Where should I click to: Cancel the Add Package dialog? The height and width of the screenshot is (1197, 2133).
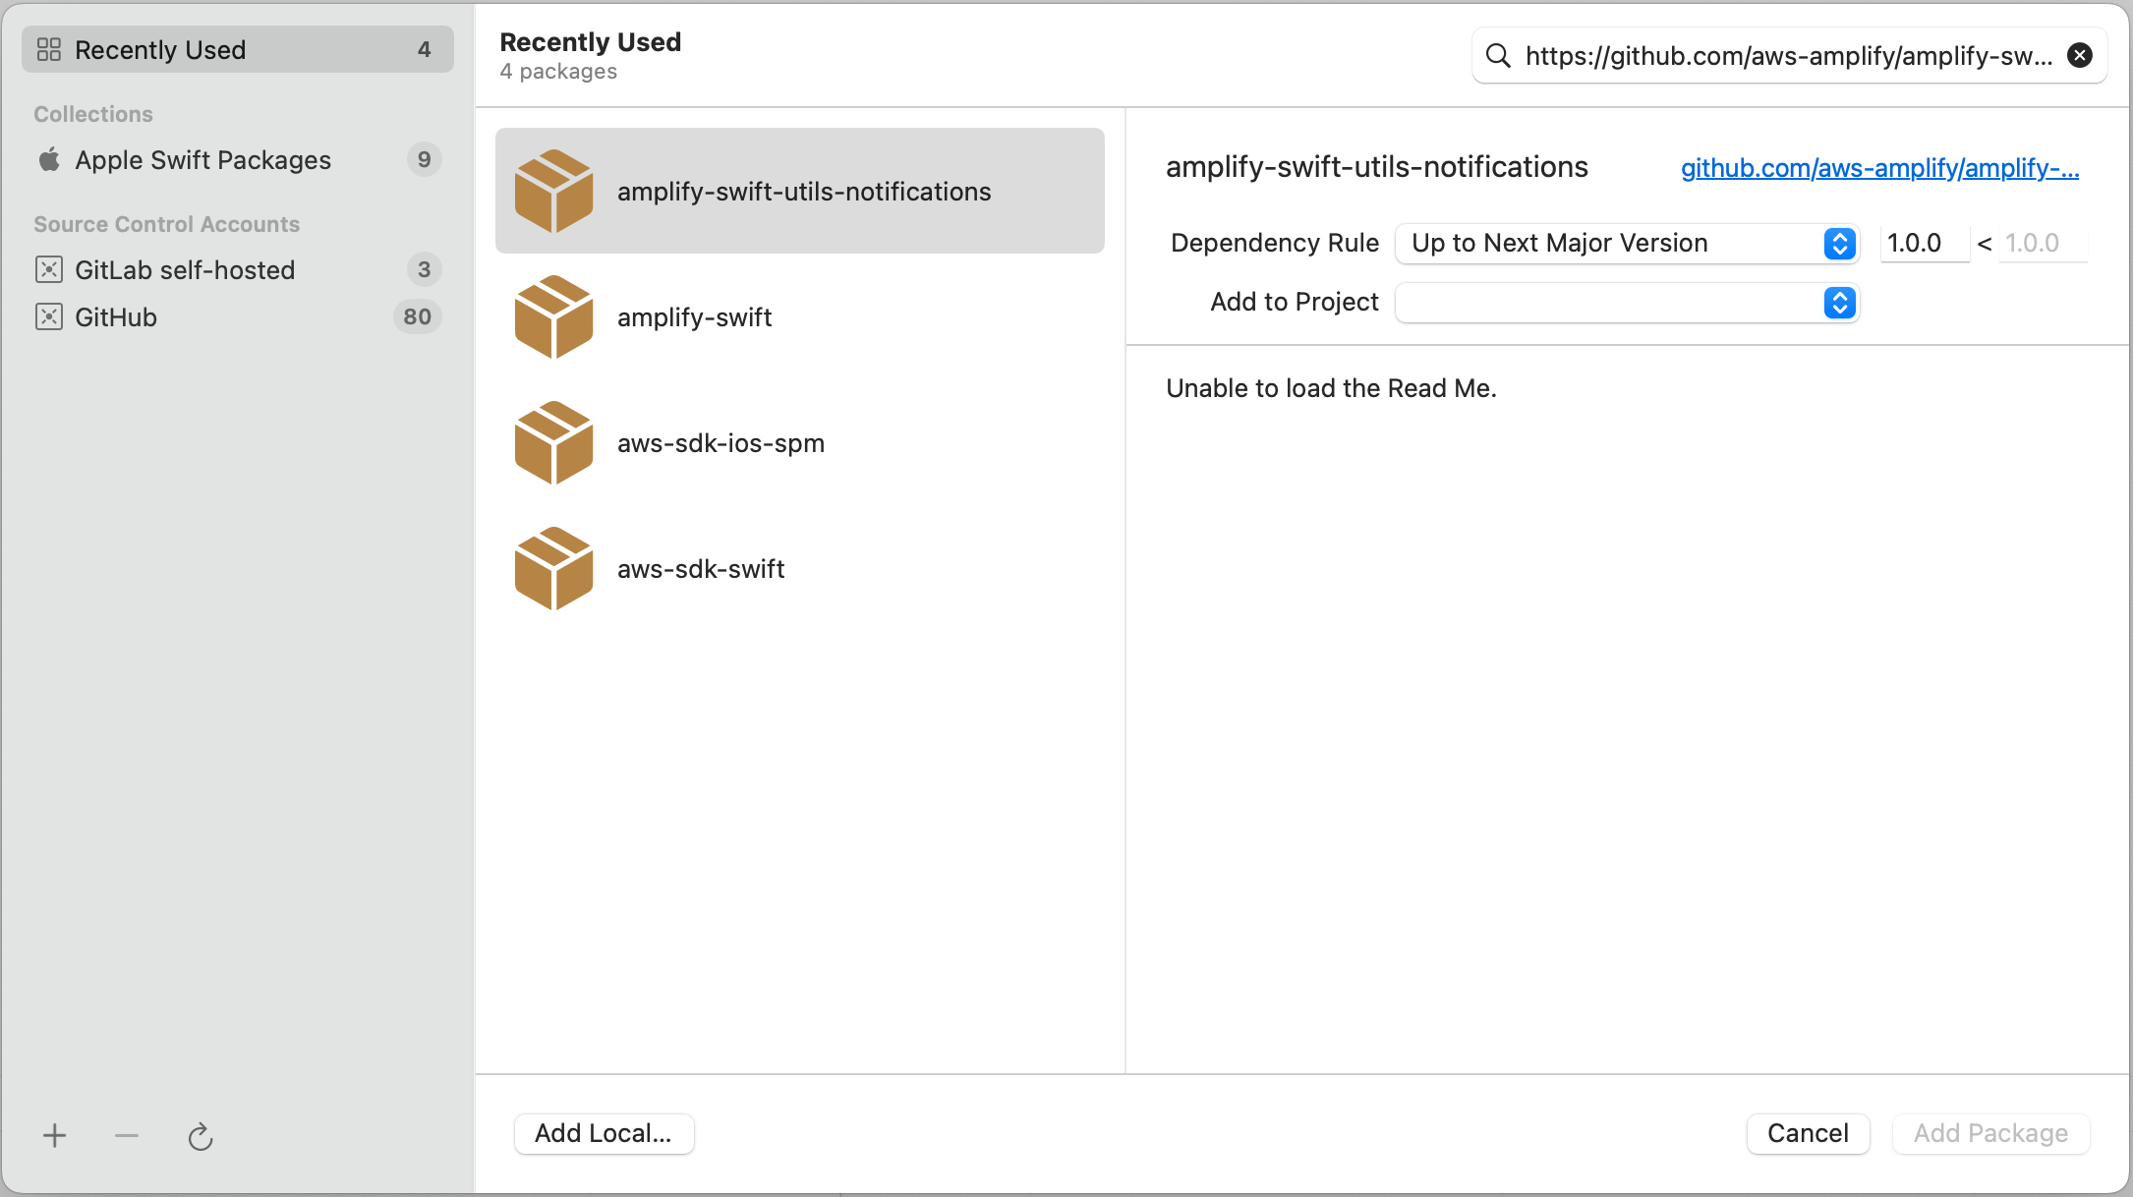[x=1808, y=1133]
